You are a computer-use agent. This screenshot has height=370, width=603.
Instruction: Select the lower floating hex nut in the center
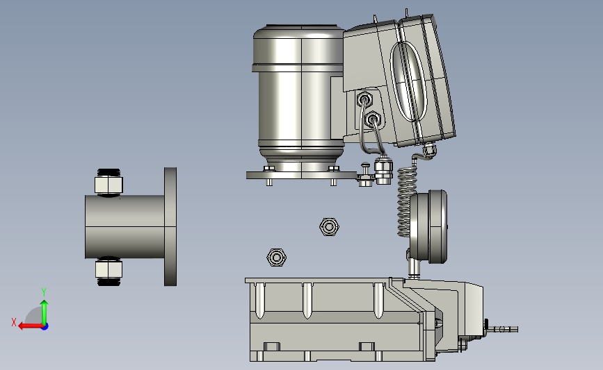276,257
